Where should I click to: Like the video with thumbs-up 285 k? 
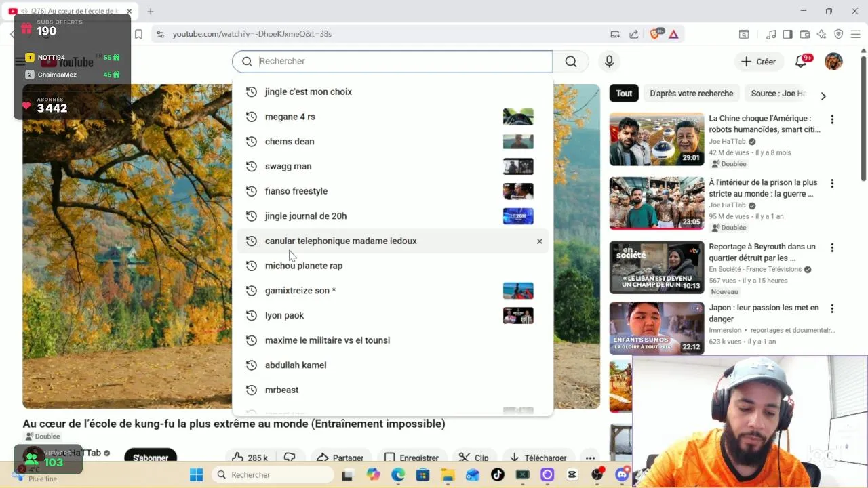coord(250,457)
